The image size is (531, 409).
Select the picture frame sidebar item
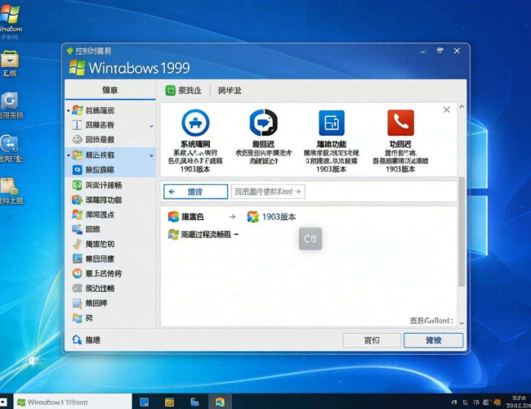(111, 303)
